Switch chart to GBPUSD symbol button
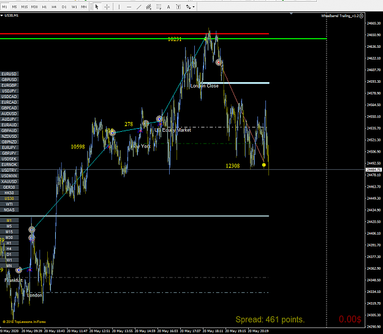The image size is (383, 334). pos(9,80)
